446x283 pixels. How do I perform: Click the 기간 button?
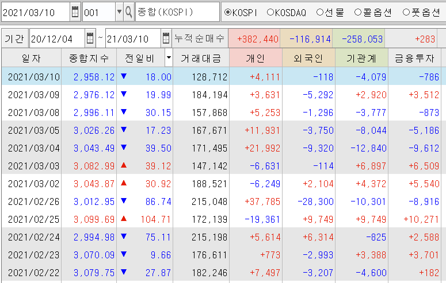click(x=14, y=38)
